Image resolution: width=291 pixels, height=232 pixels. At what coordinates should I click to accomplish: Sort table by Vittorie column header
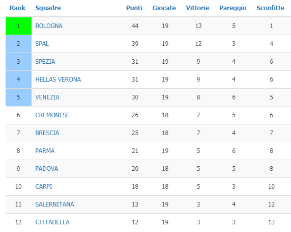[197, 8]
